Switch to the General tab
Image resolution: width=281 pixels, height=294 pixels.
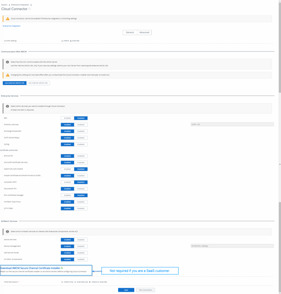tap(130, 32)
